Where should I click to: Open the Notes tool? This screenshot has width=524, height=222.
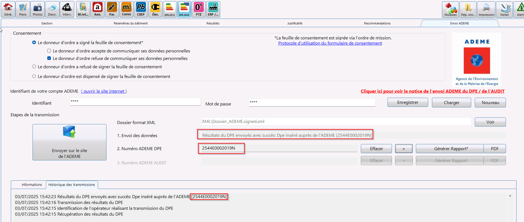pos(505,9)
